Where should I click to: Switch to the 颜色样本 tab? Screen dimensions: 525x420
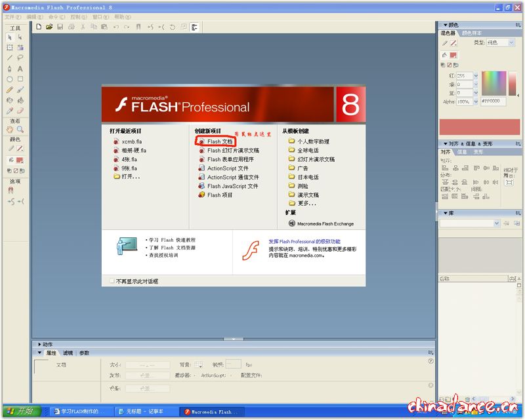(x=471, y=33)
